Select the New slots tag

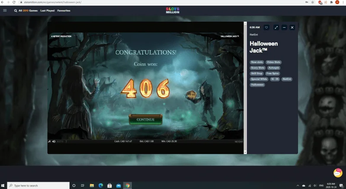[x=257, y=62]
